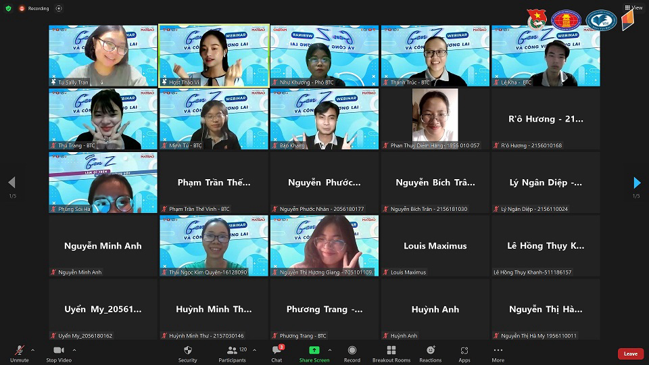Open the View layout menu
Image resolution: width=649 pixels, height=365 pixels.
click(633, 7)
